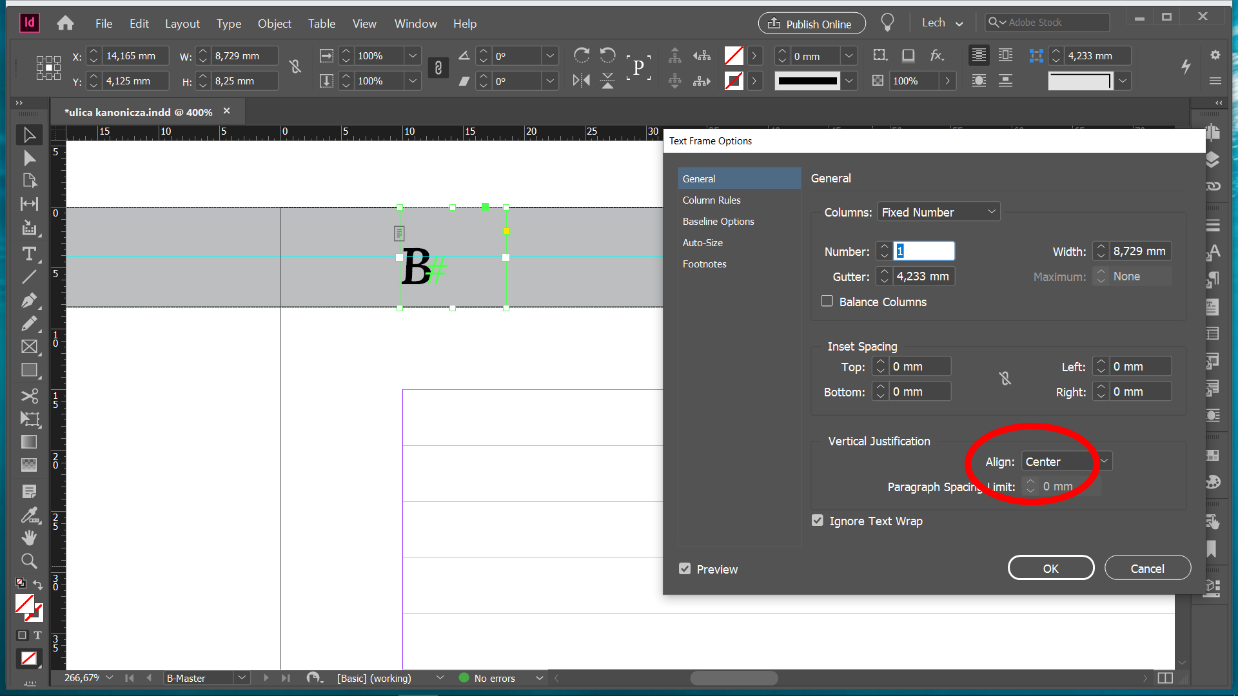
Task: Select the Type tool in the toolbar
Action: (x=29, y=253)
